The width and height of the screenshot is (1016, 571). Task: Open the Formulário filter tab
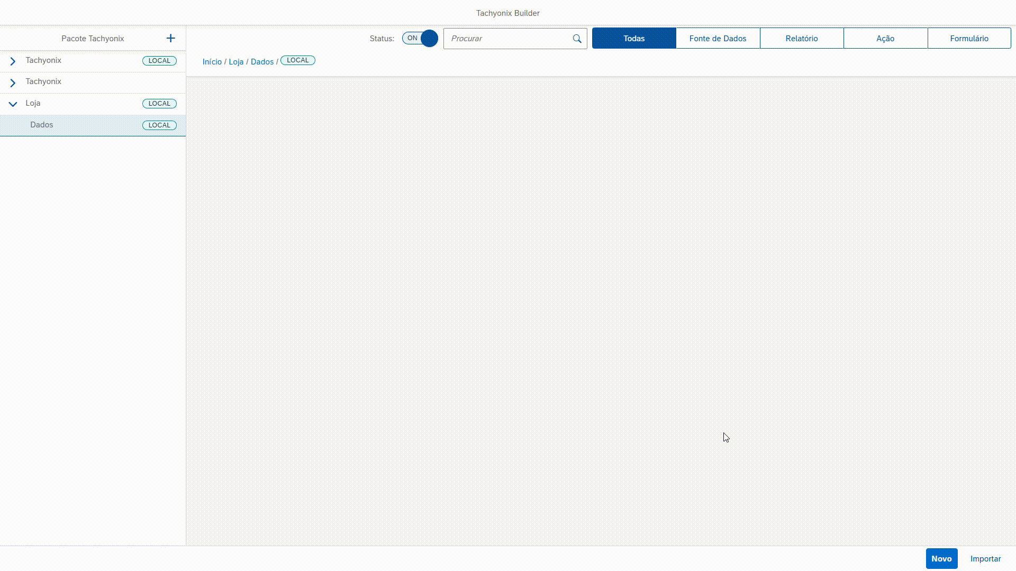(x=968, y=38)
